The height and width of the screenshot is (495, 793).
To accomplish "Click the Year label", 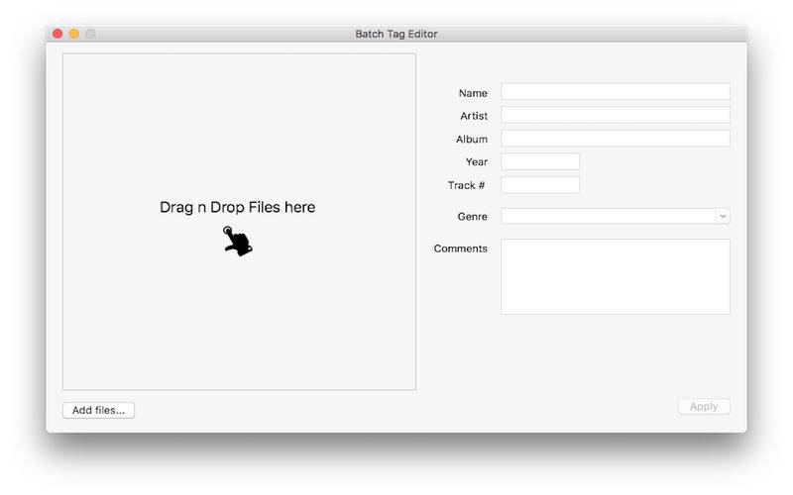I will point(477,161).
